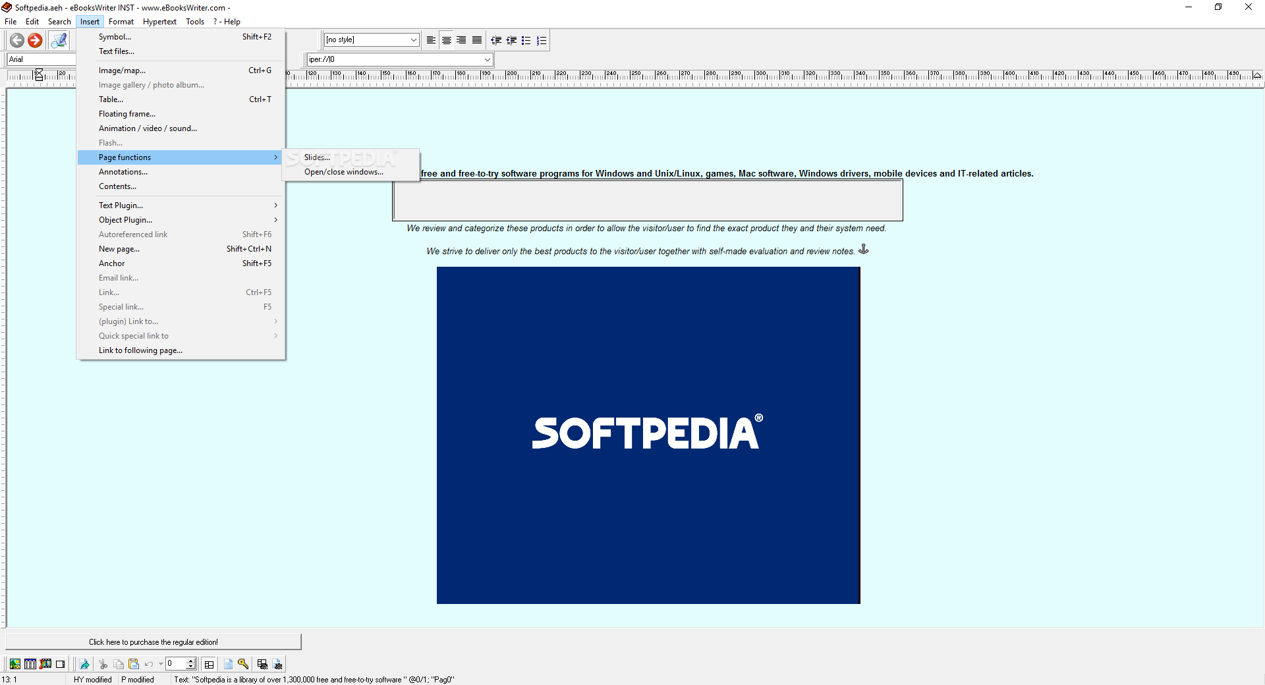
Task: Expand the Text Plugin submenu arrow
Action: pyautogui.click(x=275, y=205)
